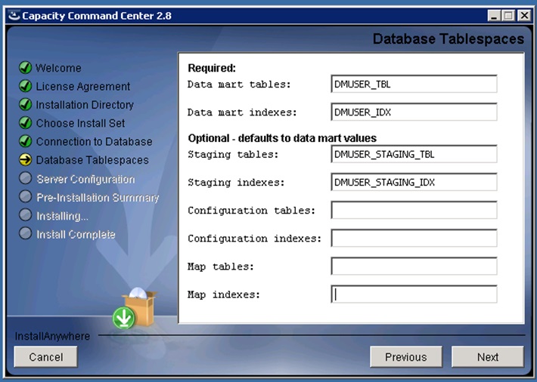Focus the Map indexes field
The width and height of the screenshot is (537, 382).
coord(414,294)
